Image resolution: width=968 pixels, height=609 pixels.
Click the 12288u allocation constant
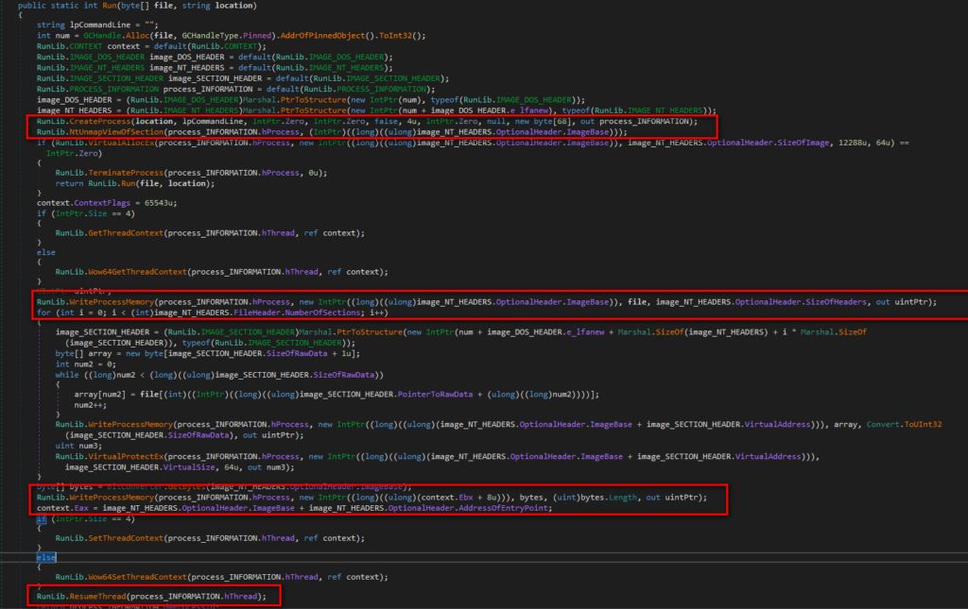pyautogui.click(x=852, y=143)
